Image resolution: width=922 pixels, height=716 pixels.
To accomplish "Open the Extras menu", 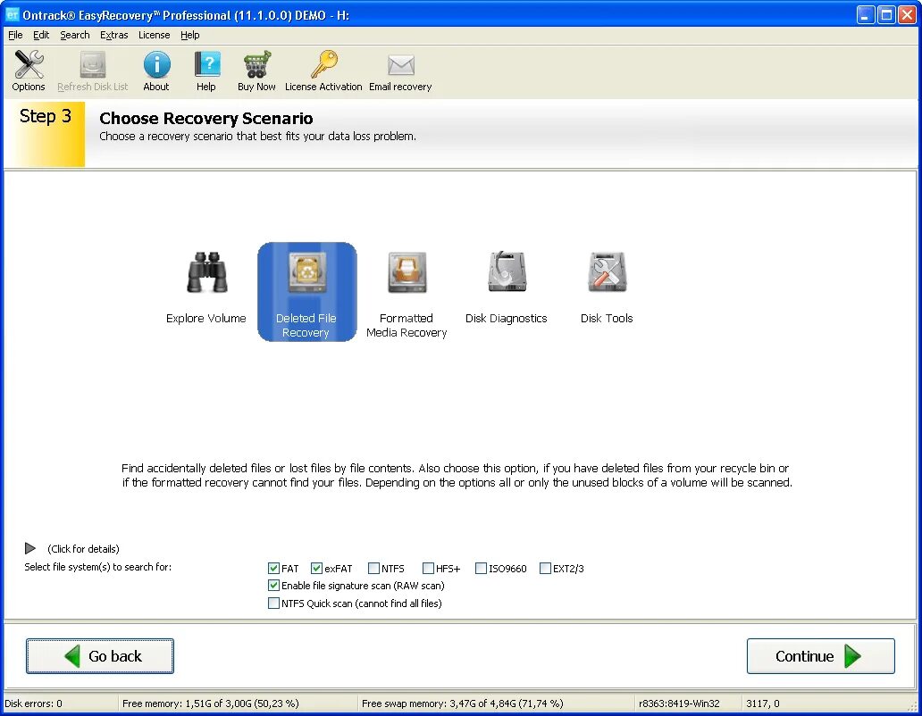I will (114, 35).
